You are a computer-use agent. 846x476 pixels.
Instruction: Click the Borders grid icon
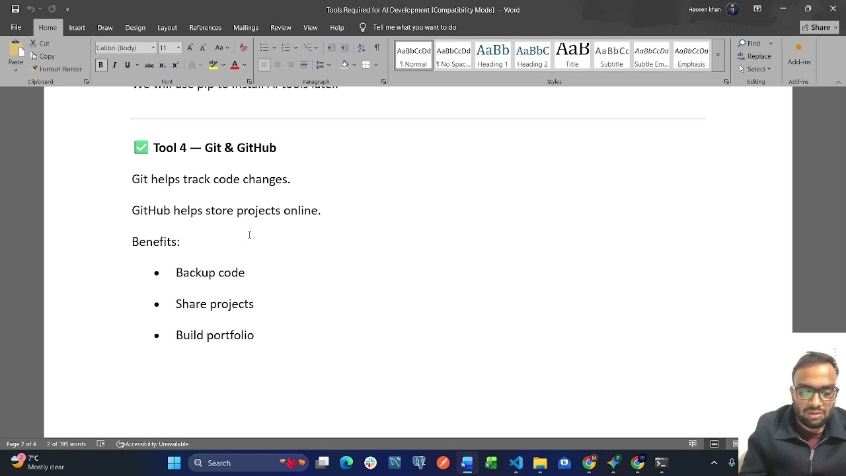365,65
